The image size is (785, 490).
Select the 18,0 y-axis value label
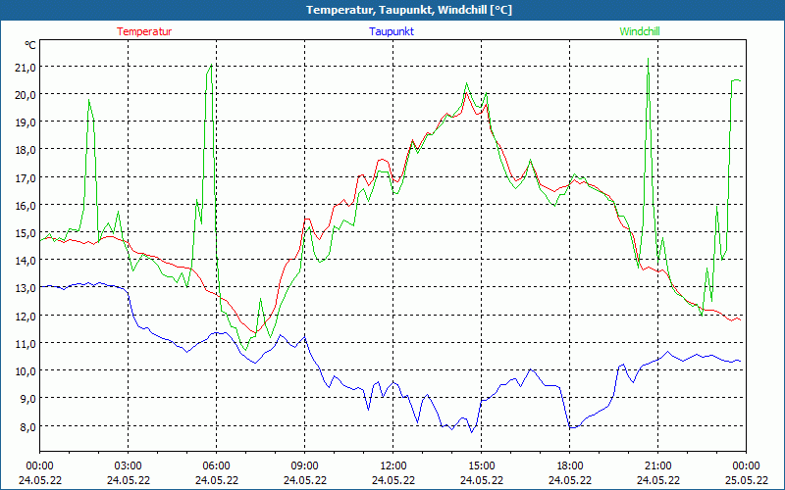pyautogui.click(x=24, y=150)
